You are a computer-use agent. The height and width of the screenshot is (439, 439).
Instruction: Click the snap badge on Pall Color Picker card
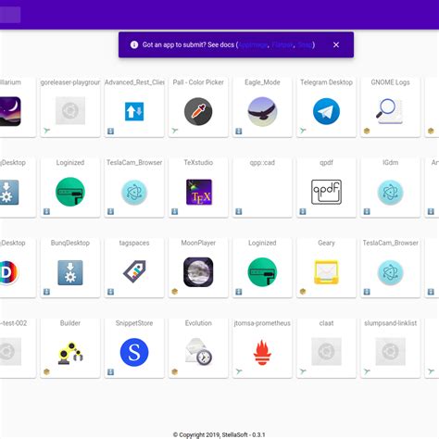click(175, 131)
